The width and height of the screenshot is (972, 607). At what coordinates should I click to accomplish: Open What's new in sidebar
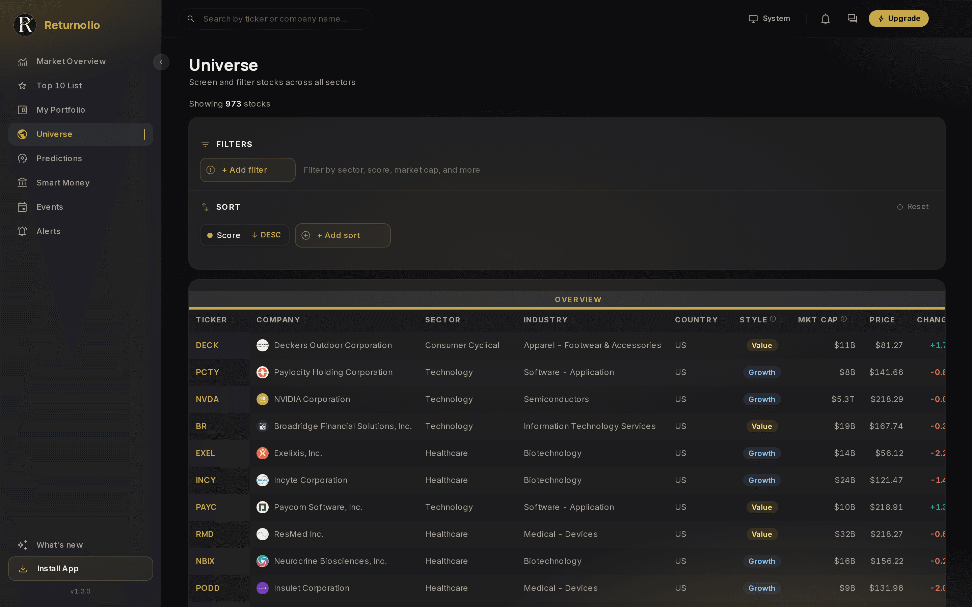click(x=80, y=545)
